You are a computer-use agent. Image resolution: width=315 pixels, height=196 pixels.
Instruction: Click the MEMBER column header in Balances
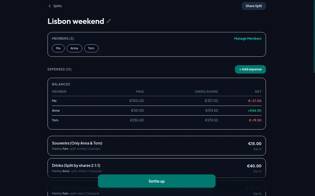(59, 92)
